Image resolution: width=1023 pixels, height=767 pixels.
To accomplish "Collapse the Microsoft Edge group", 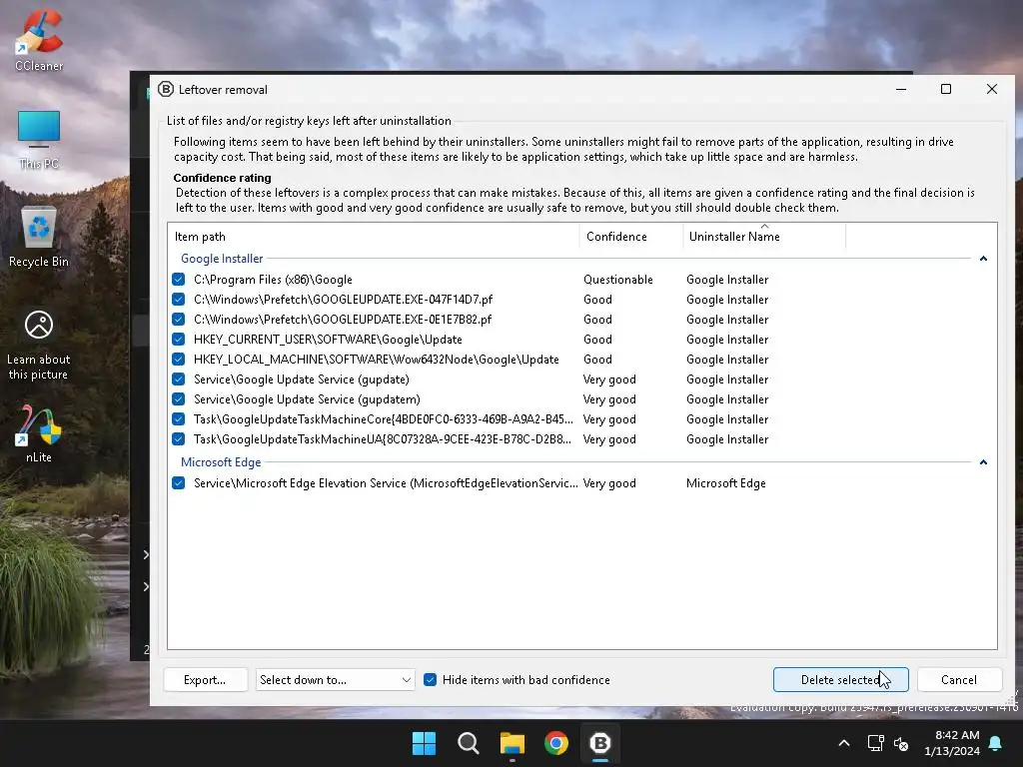I will coord(983,462).
